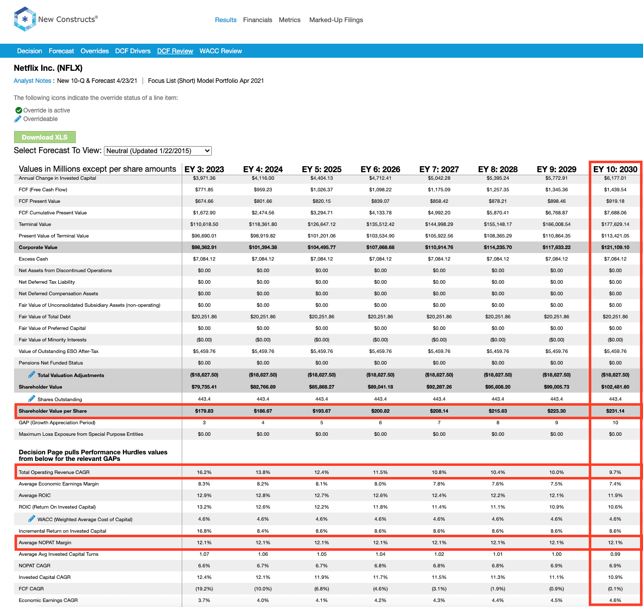Select the DCF Review tab

175,51
